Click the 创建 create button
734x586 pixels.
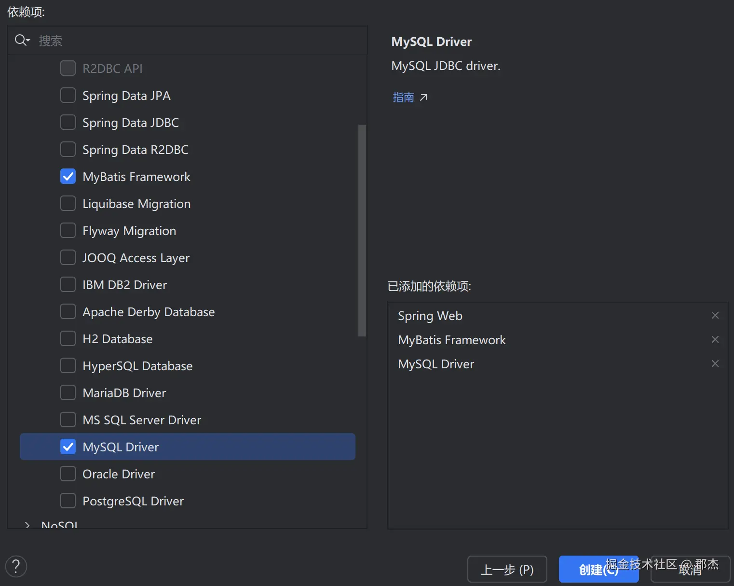click(598, 570)
